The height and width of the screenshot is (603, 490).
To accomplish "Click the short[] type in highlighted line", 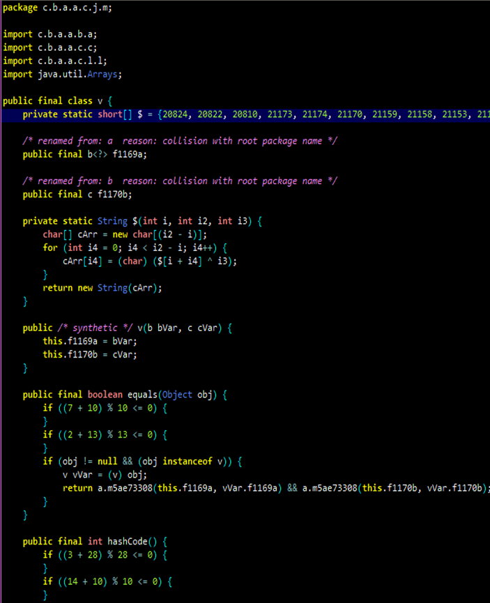I will point(115,114).
